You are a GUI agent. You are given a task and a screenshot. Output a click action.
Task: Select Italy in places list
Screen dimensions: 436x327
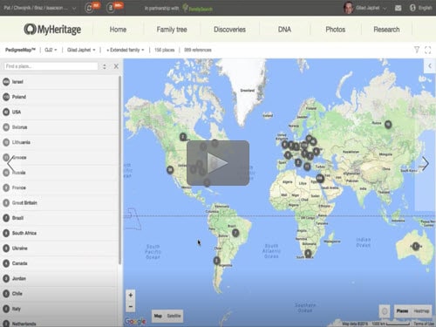59,309
